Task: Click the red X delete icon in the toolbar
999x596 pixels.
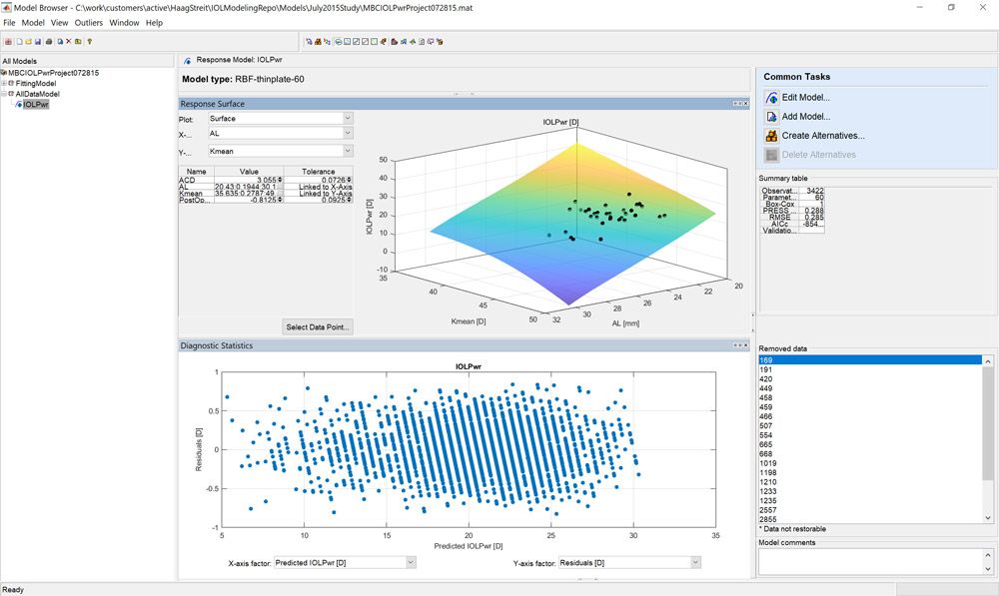Action: pos(68,42)
